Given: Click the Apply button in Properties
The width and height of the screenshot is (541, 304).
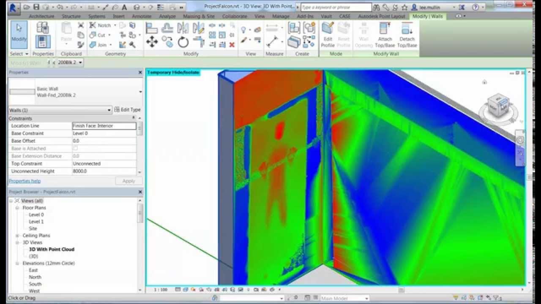Looking at the screenshot, I should point(128,181).
